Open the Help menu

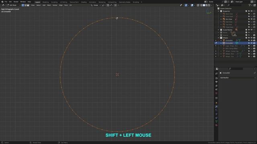(x=29, y=2)
